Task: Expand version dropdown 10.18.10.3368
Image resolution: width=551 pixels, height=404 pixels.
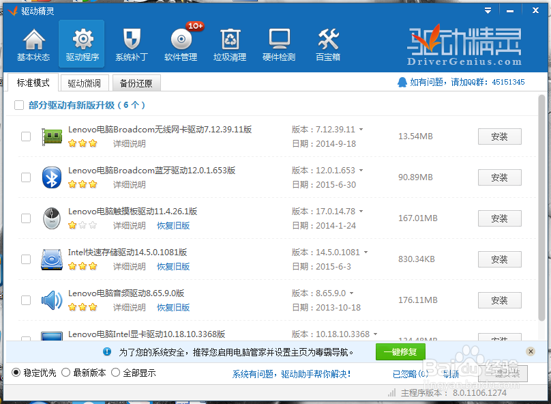Action: click(x=375, y=334)
